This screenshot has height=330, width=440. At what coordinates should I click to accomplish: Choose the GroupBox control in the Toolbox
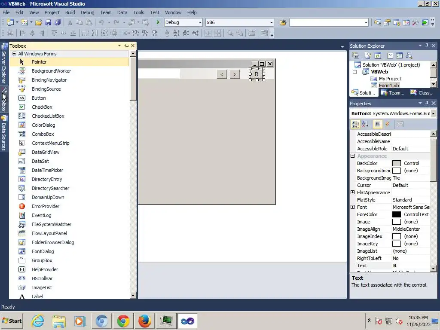pos(69,260)
